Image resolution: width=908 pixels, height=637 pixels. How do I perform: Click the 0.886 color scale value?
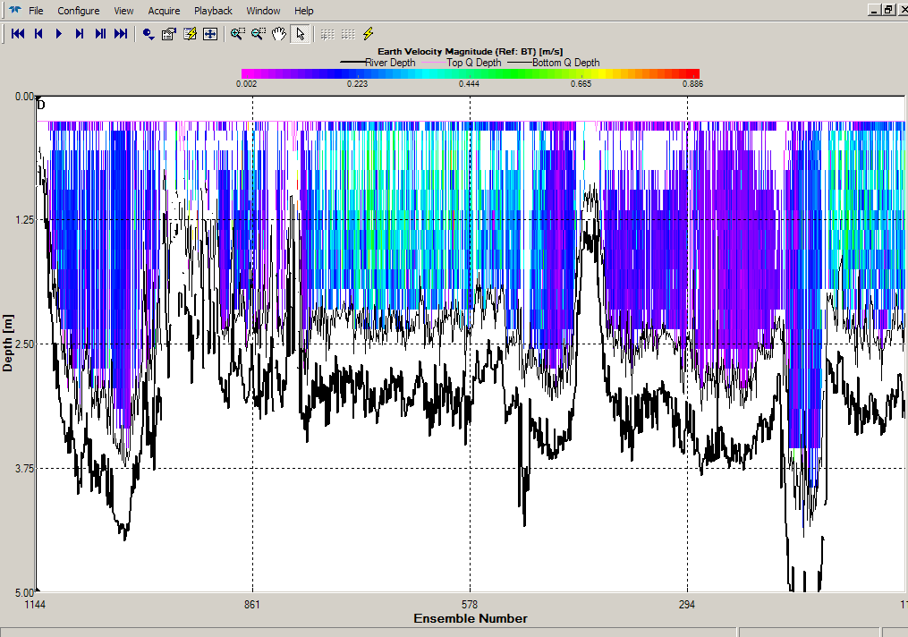pos(692,83)
